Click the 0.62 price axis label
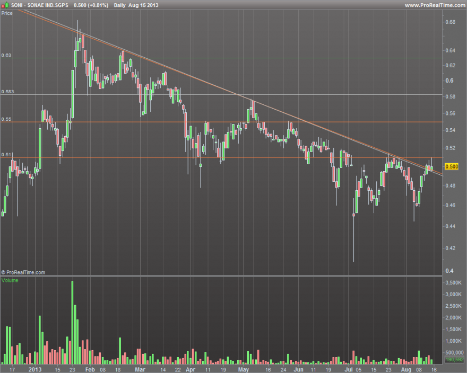 click(451, 65)
